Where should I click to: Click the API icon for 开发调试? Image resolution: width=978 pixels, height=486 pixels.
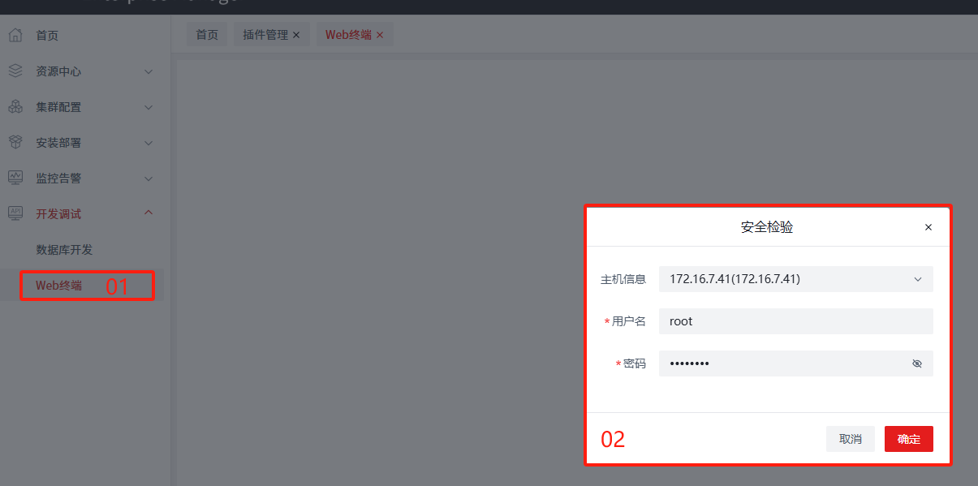15,213
